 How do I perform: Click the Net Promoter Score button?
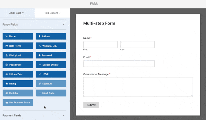[18, 102]
